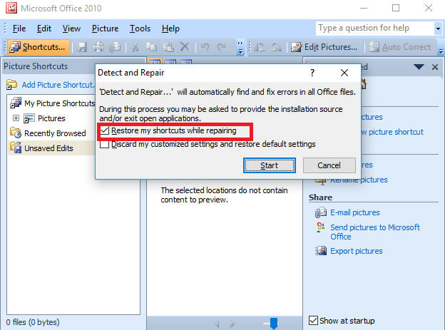Click Start in Detect and Repair dialog
Screen dimensions: 445x330
tap(270, 165)
